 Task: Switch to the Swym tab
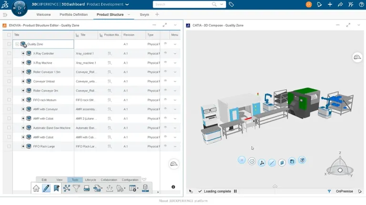(x=144, y=14)
